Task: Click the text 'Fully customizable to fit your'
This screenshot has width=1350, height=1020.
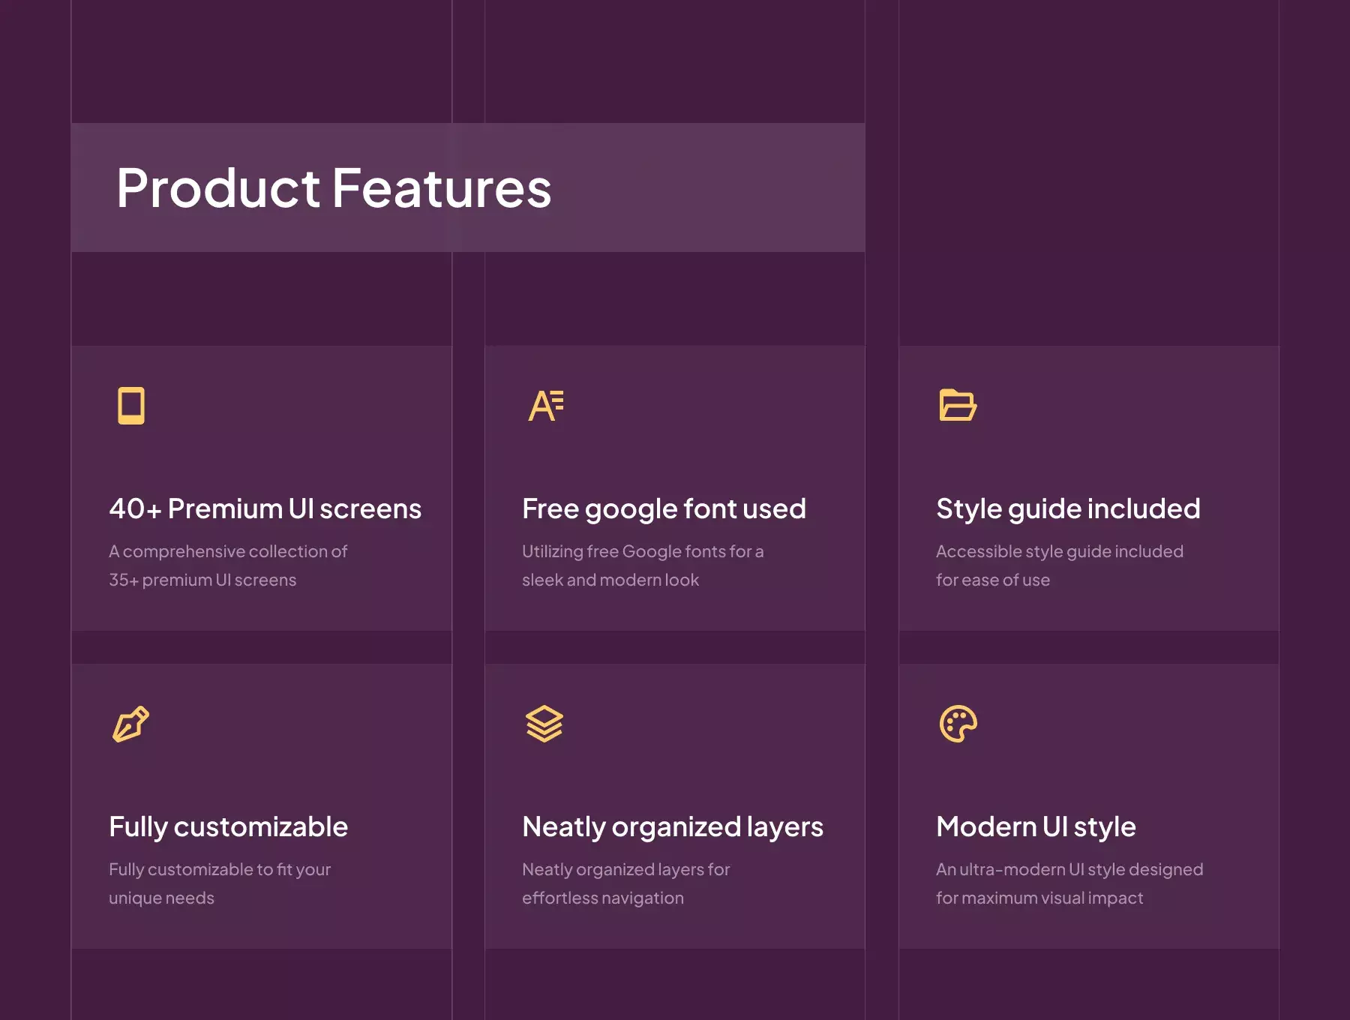Action: point(220,869)
